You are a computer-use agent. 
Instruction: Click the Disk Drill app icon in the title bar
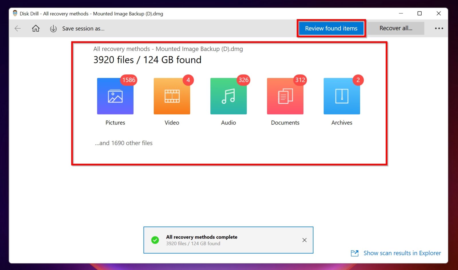tap(15, 13)
